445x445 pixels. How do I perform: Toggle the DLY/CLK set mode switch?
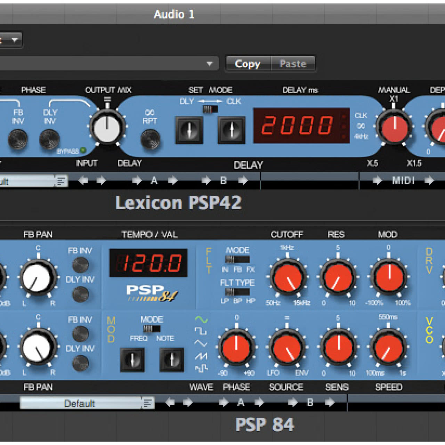coord(210,109)
